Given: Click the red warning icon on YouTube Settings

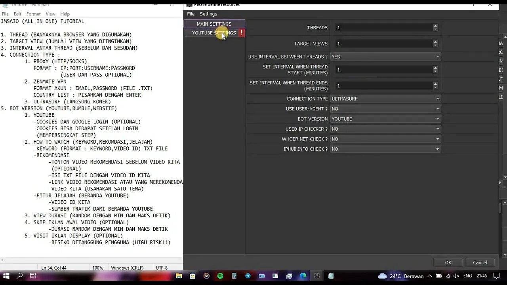Looking at the screenshot, I should point(241,33).
